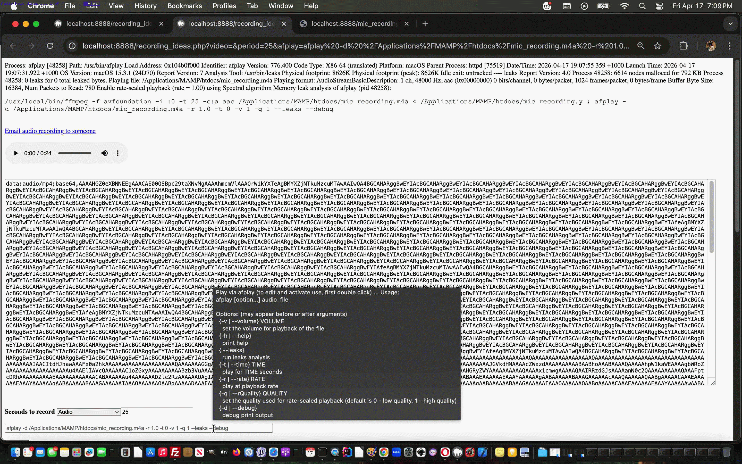Open the Chrome profile avatar
This screenshot has width=742, height=464.
click(711, 46)
